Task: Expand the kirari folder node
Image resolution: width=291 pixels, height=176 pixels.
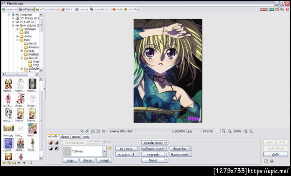Action: pos(22,51)
